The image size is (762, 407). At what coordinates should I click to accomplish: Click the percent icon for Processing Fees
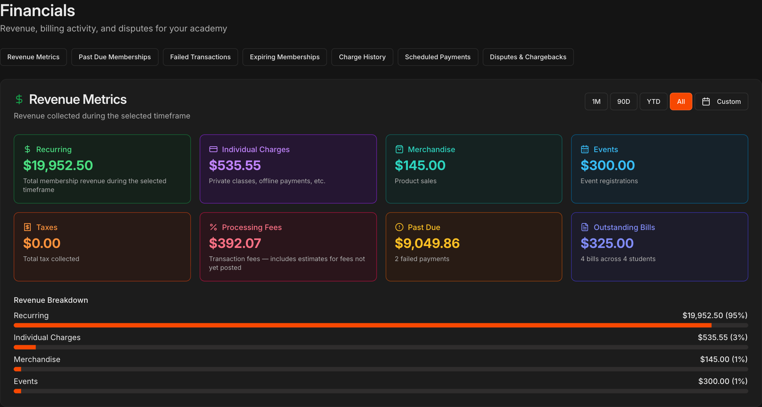[213, 227]
